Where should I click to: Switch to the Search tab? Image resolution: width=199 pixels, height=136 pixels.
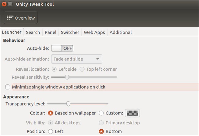click(33, 33)
